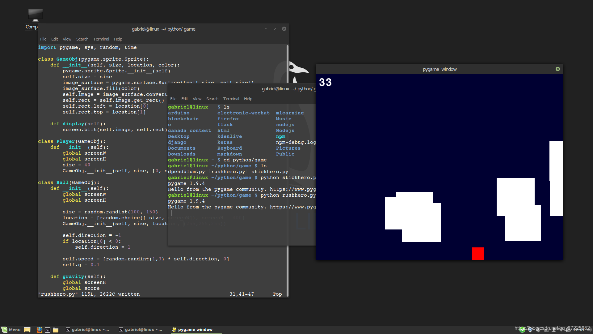
Task: Click the shell terminal cursor block
Action: point(170,213)
